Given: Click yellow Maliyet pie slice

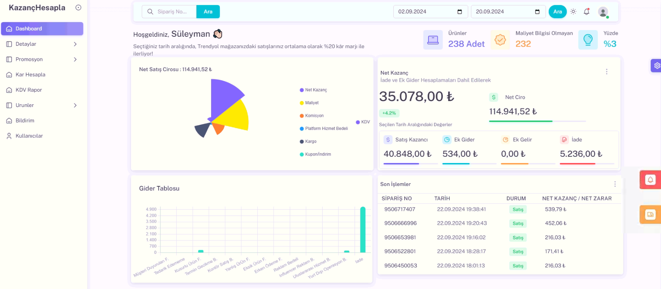Looking at the screenshot, I should pos(234,117).
